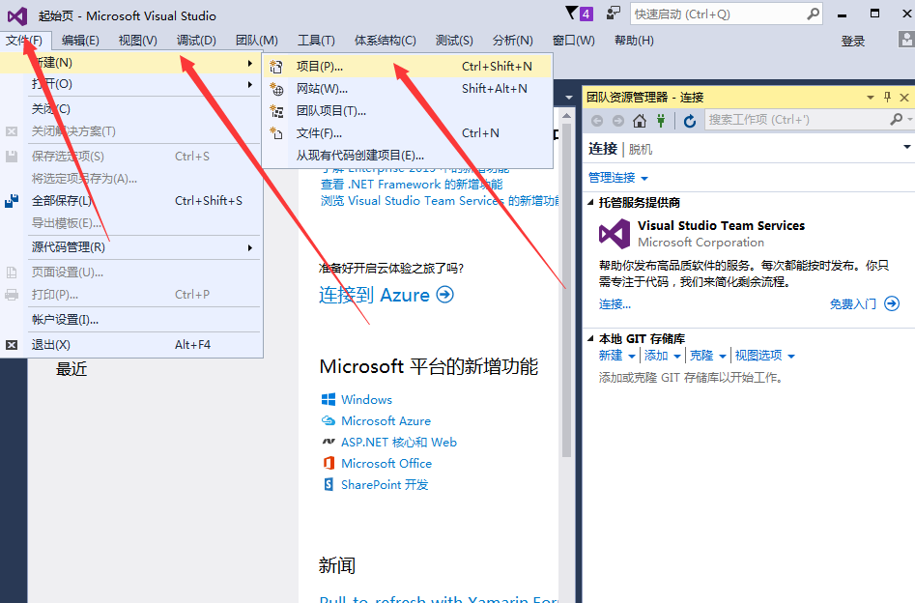Refresh Team Explorer
The image size is (915, 603).
click(690, 120)
